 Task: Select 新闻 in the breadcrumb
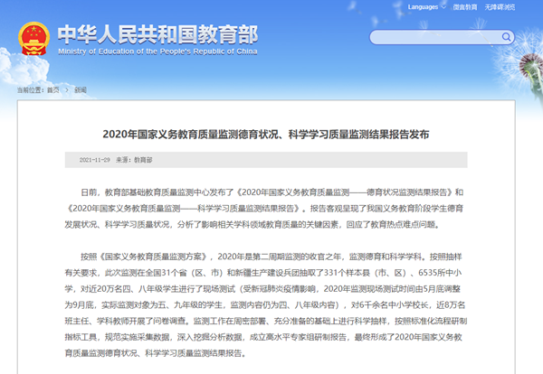(81, 89)
